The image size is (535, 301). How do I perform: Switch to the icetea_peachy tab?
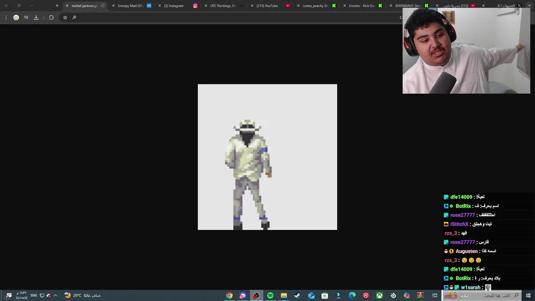coord(316,6)
